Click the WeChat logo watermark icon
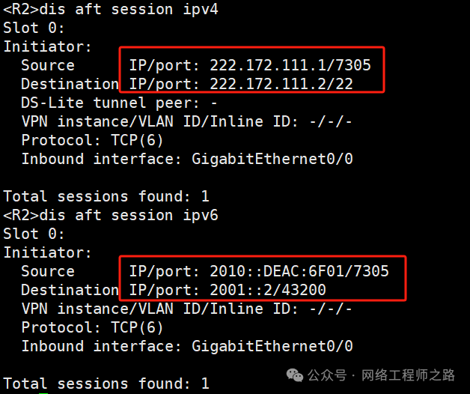 coord(295,375)
